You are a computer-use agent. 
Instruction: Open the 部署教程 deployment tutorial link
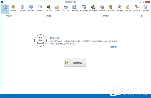(x=114, y=47)
